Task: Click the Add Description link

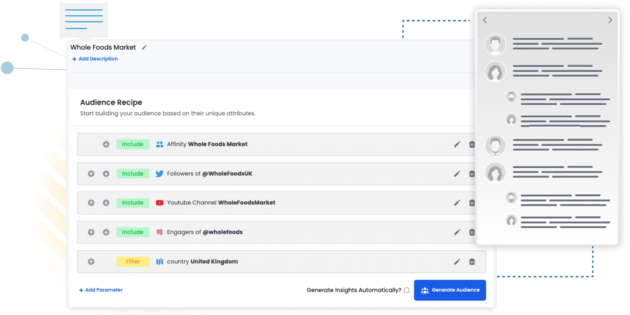Action: [95, 59]
